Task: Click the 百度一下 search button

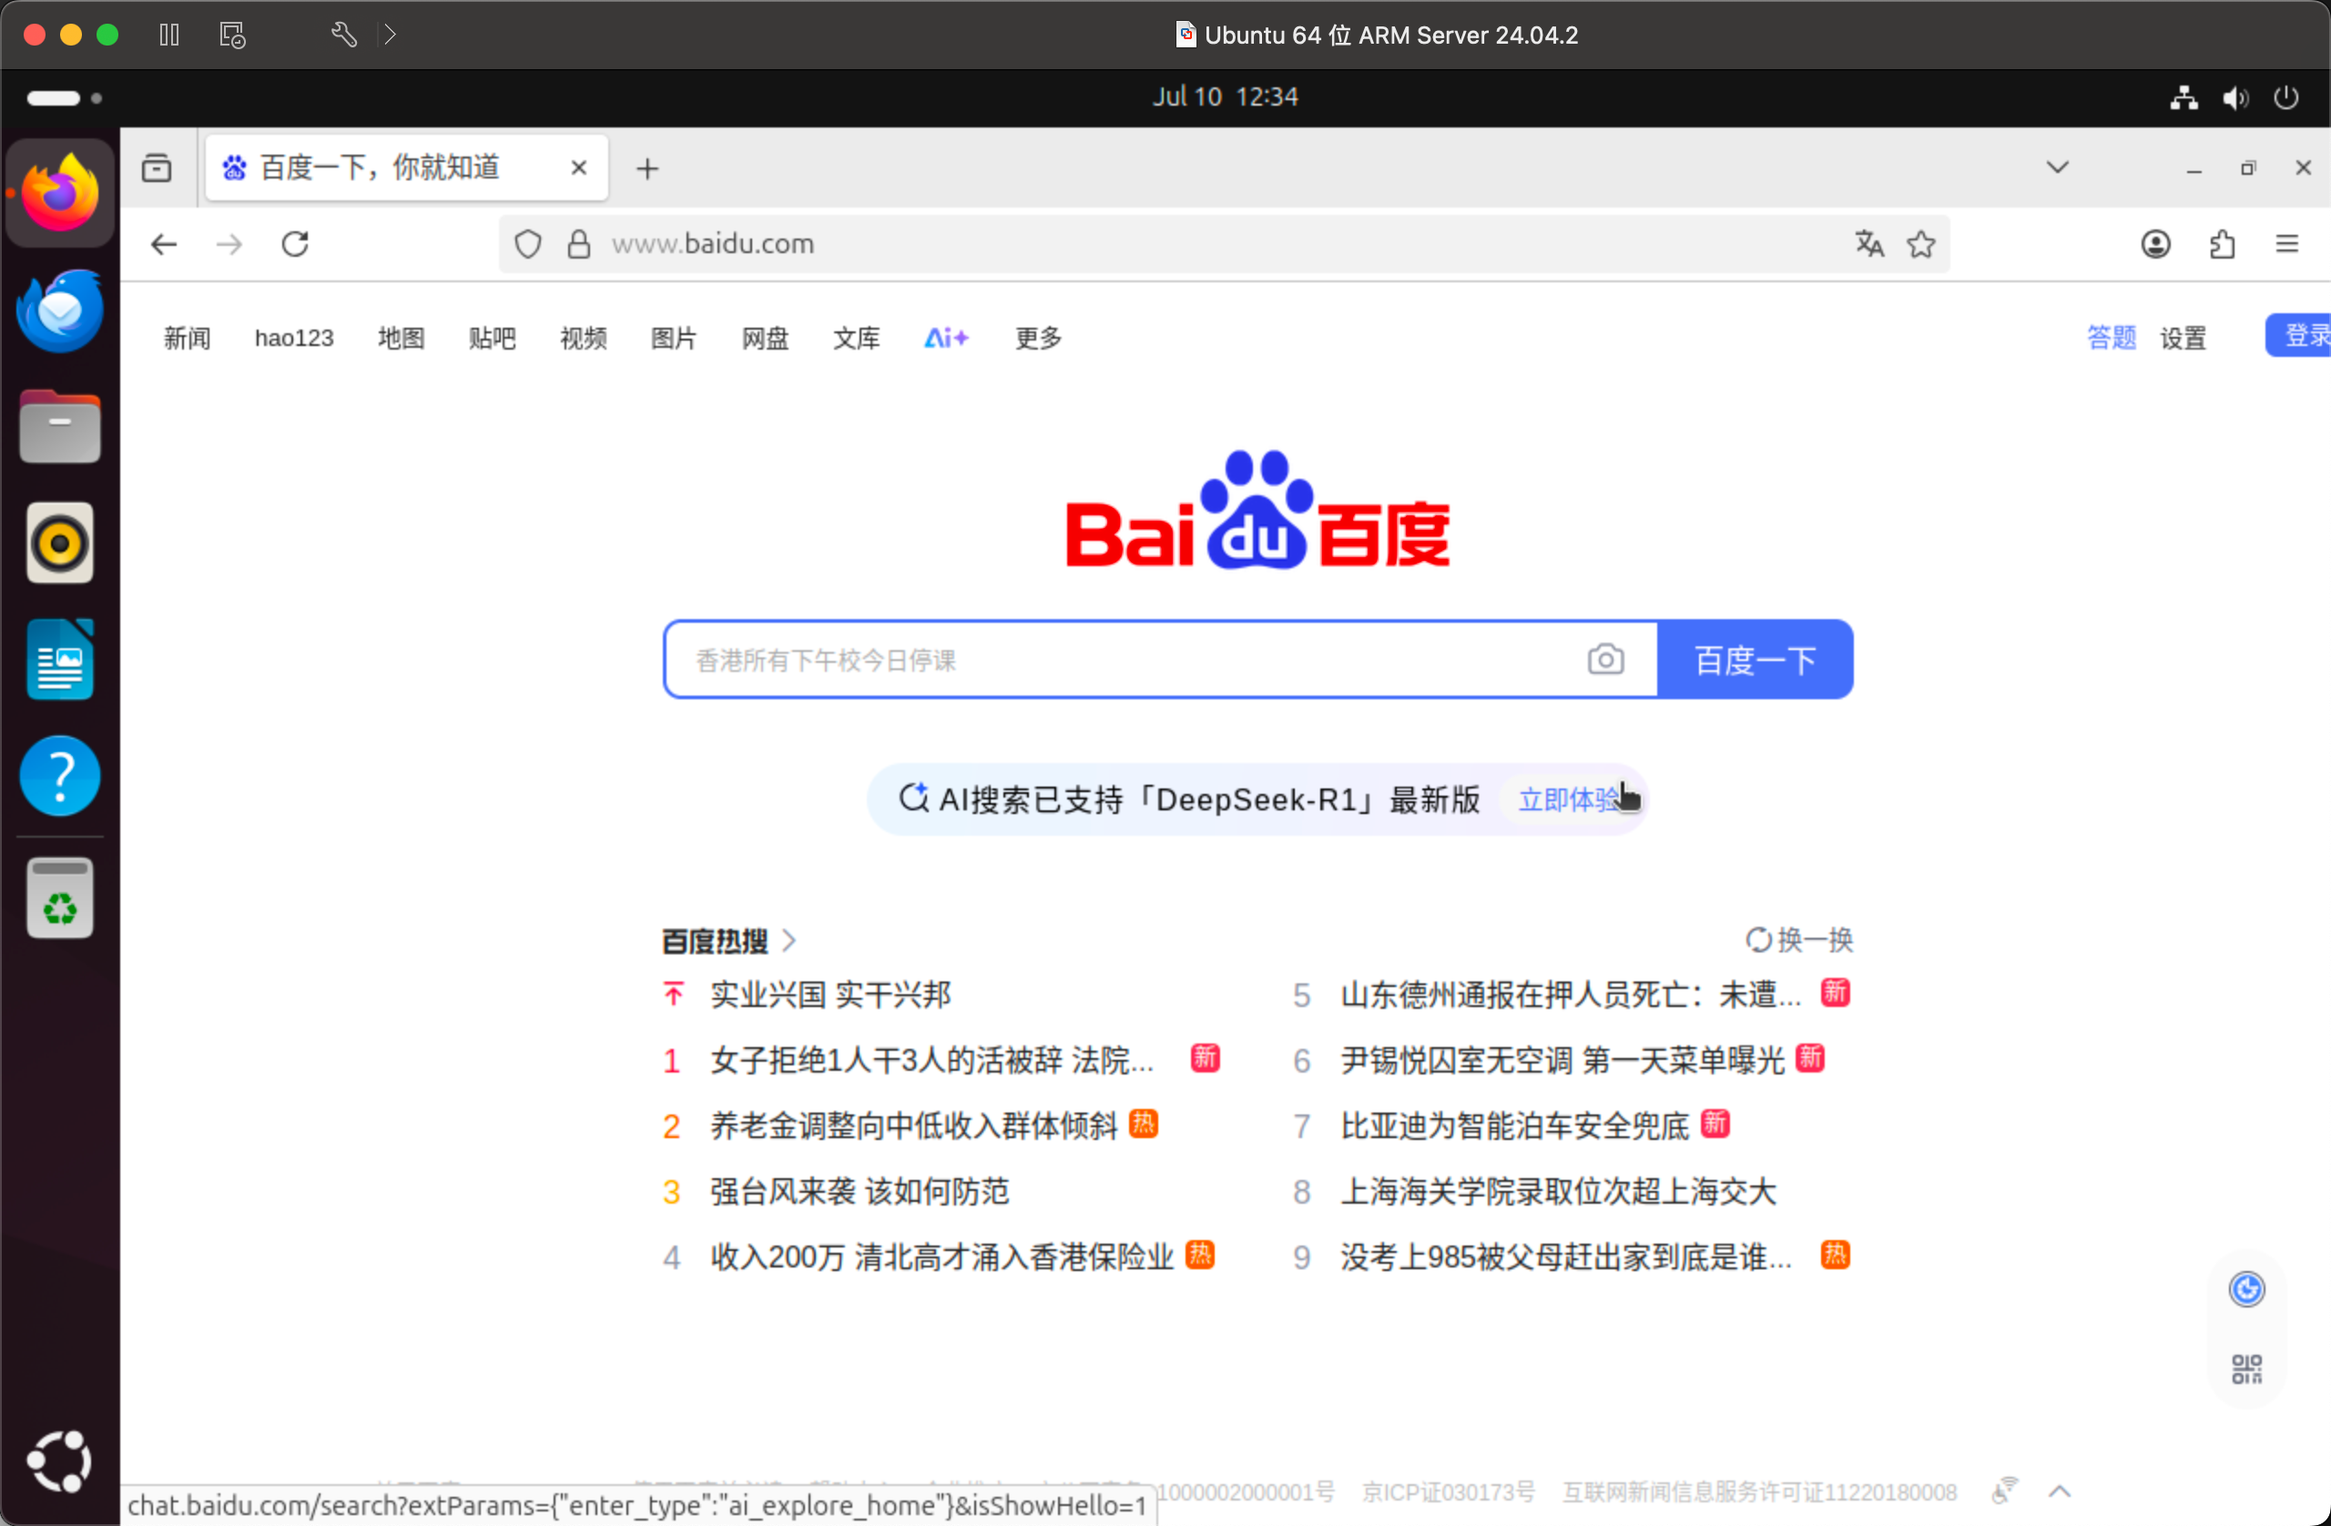Action: coord(1756,659)
